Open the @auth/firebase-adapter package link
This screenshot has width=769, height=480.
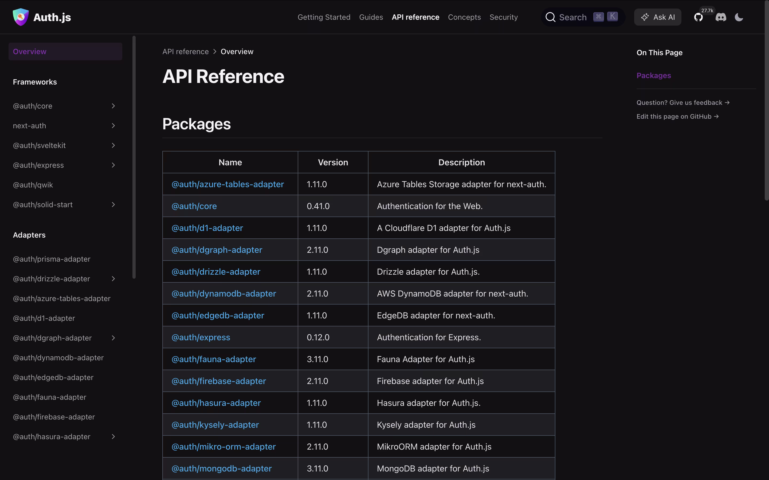tap(219, 381)
